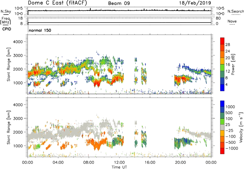Click the '500' label on the velocity colorbar
Viewport: 244px width, 169px height.
pos(229,113)
